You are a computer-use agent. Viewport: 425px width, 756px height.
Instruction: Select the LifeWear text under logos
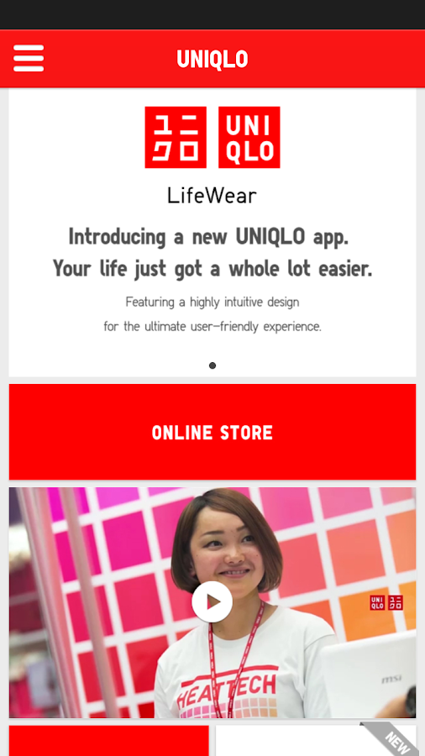point(212,196)
